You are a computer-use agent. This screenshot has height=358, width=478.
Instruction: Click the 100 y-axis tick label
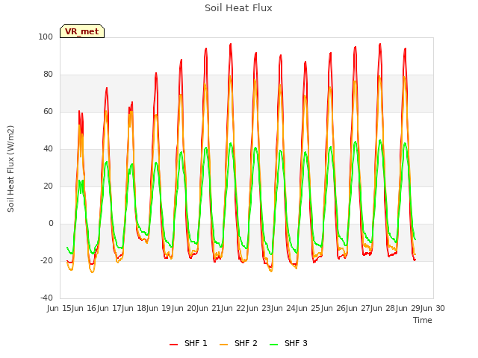[46, 37]
